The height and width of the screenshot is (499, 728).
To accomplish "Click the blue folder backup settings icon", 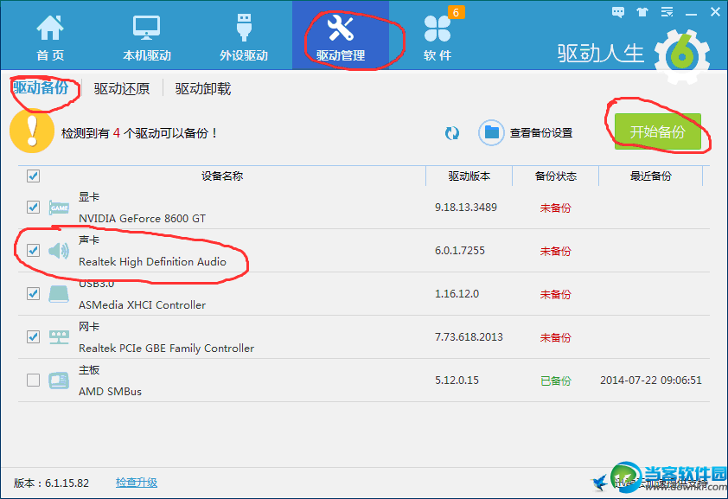I will coord(491,133).
